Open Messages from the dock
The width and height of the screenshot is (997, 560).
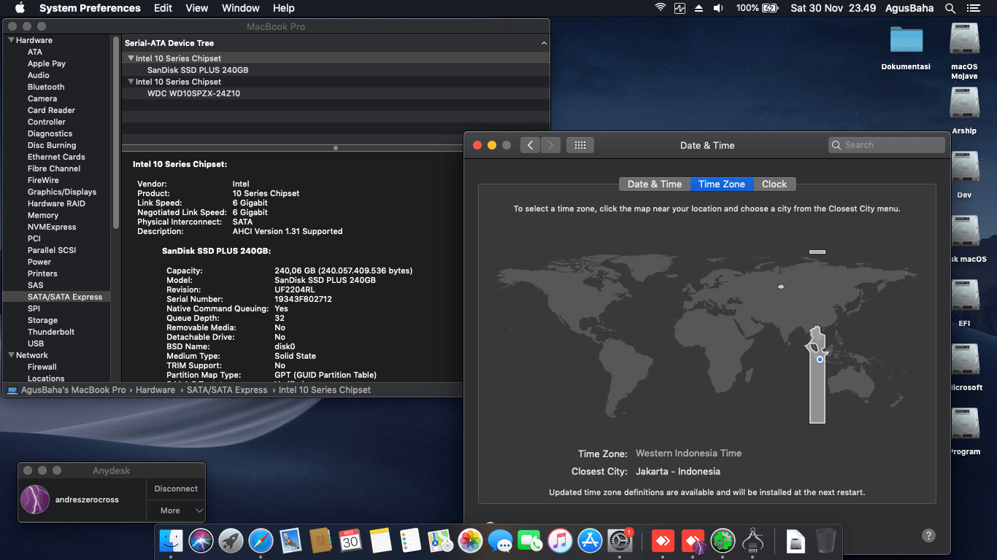point(500,540)
